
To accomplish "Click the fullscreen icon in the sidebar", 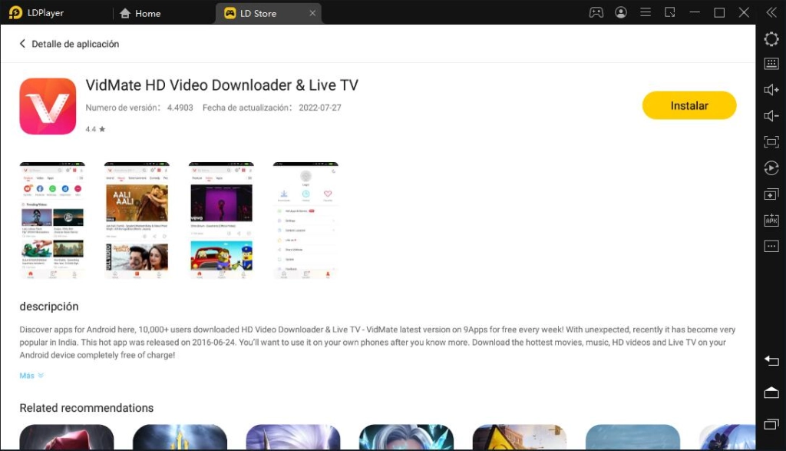I will click(771, 142).
